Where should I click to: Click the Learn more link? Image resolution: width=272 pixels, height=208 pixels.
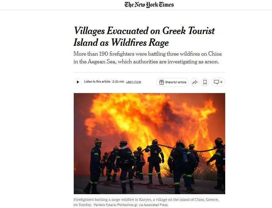[133, 82]
